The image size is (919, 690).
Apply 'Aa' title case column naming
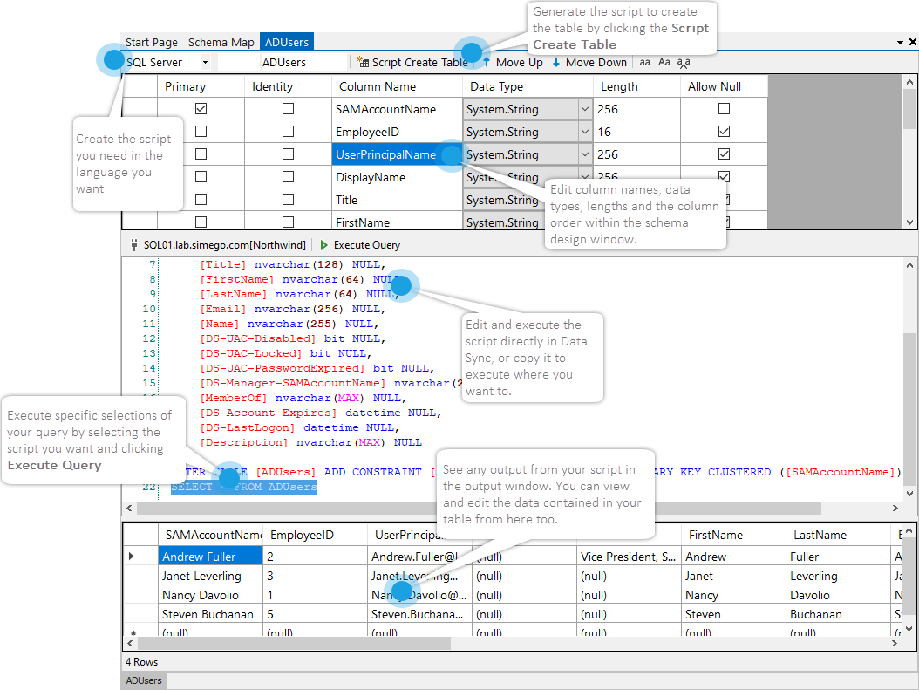pyautogui.click(x=664, y=62)
